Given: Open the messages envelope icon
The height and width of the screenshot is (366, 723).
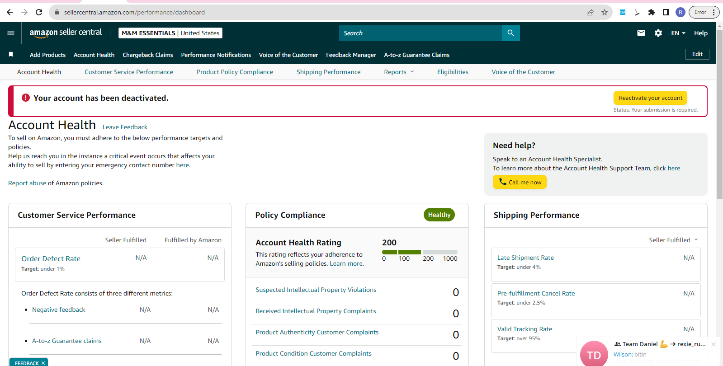Looking at the screenshot, I should [x=641, y=33].
